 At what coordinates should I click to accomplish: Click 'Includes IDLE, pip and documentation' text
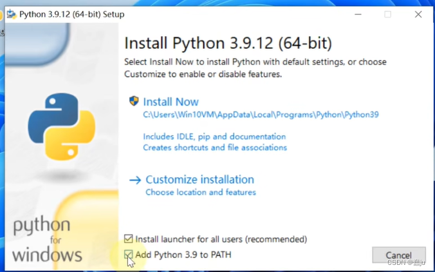tap(214, 137)
